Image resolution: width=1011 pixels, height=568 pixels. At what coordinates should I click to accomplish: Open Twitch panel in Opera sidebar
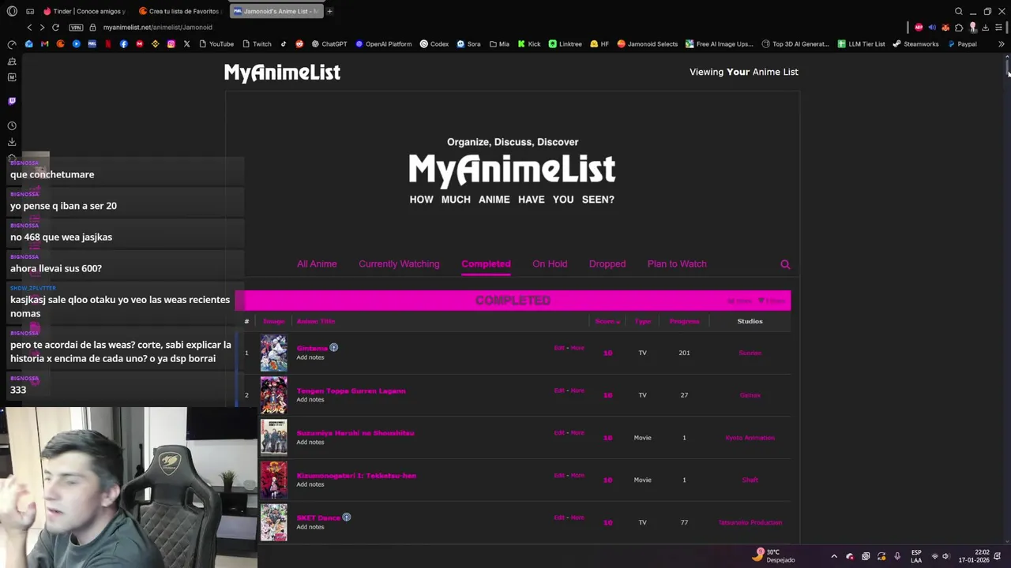[12, 101]
